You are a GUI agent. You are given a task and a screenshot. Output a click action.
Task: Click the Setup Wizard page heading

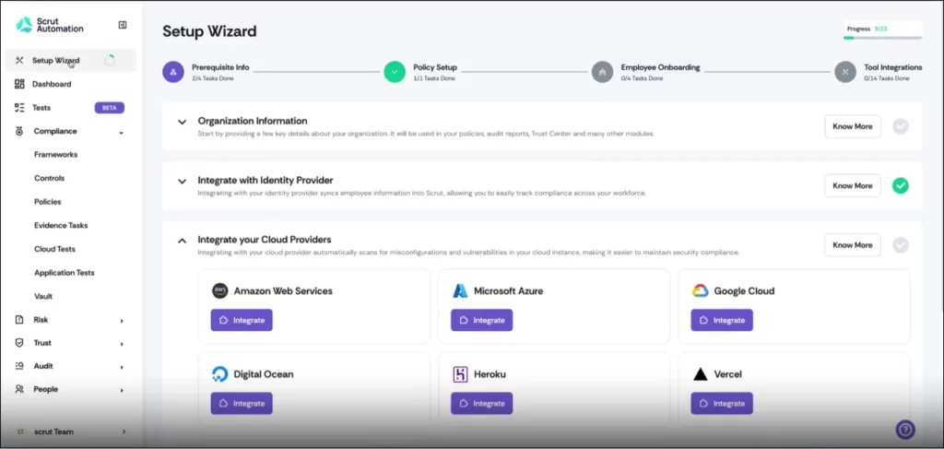[209, 31]
